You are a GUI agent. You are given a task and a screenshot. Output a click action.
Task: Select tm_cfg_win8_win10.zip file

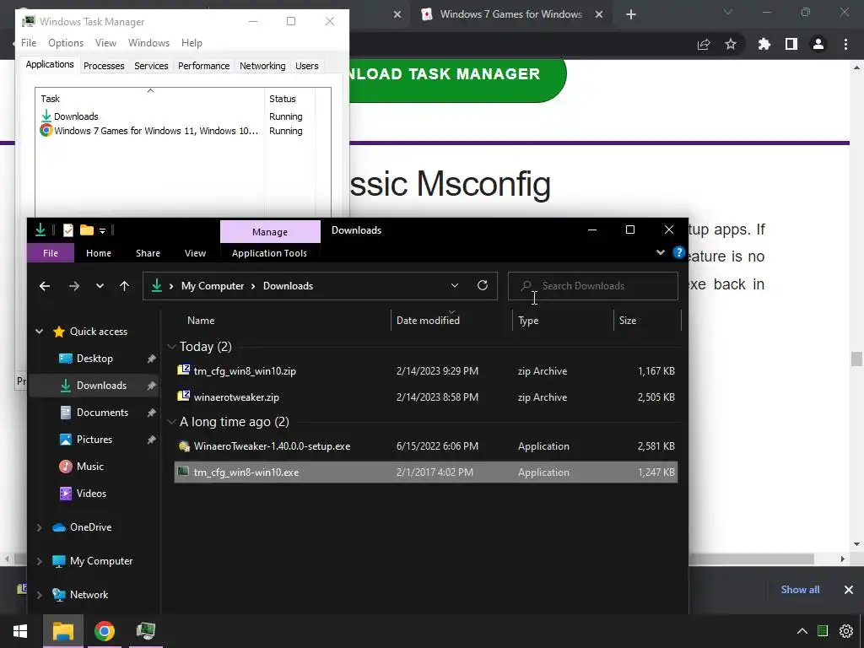click(x=426, y=371)
